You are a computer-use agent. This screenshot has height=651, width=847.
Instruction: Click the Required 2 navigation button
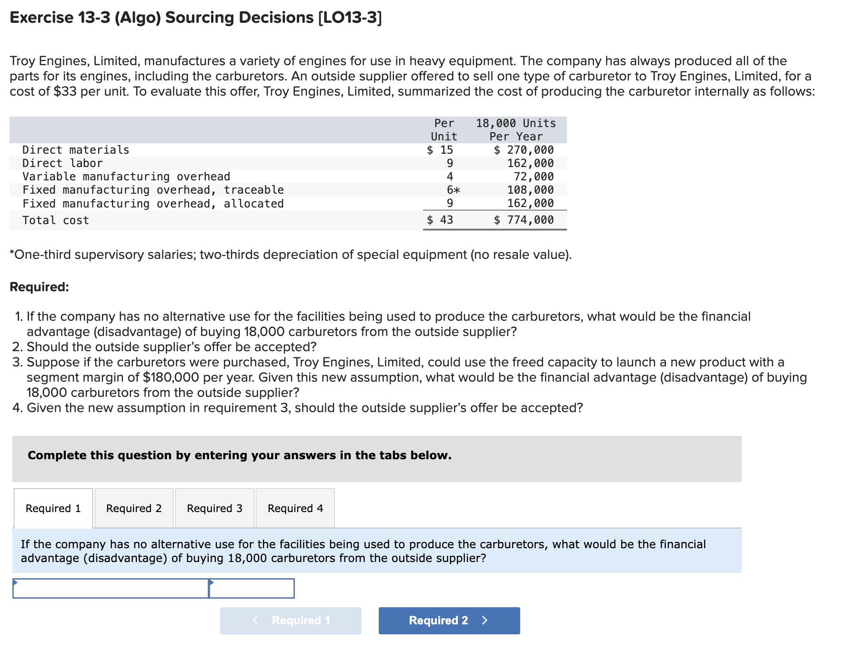click(448, 620)
